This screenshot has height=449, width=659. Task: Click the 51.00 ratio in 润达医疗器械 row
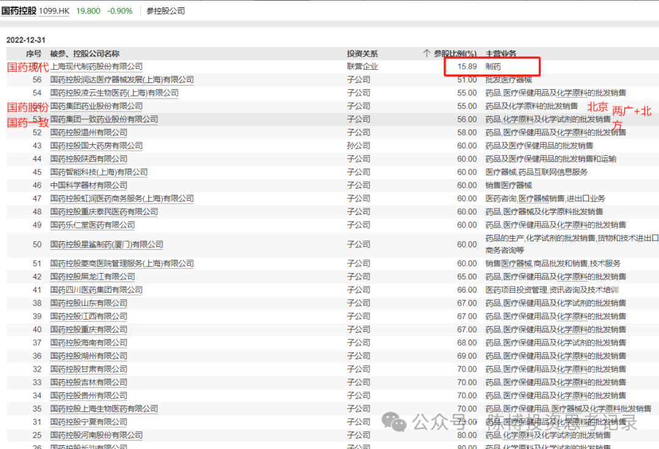tap(467, 79)
